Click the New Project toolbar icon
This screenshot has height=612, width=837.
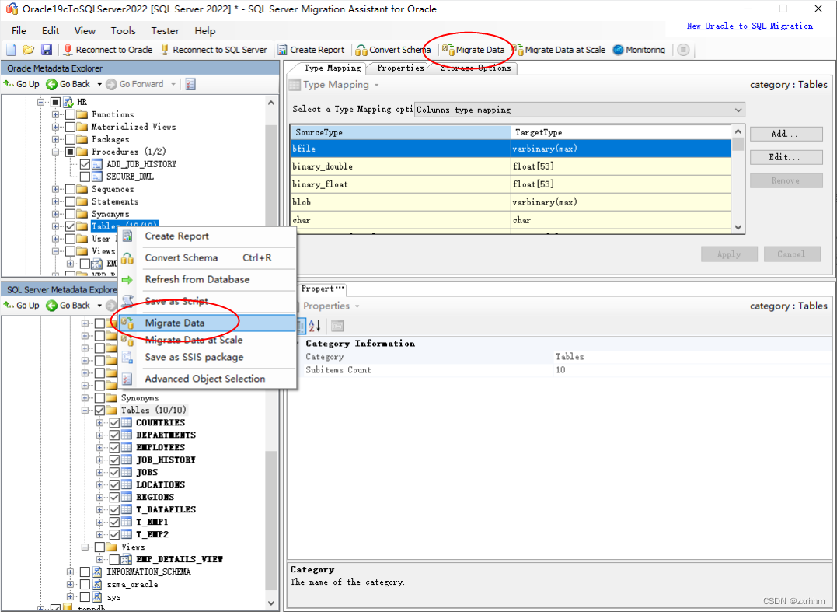pyautogui.click(x=11, y=50)
